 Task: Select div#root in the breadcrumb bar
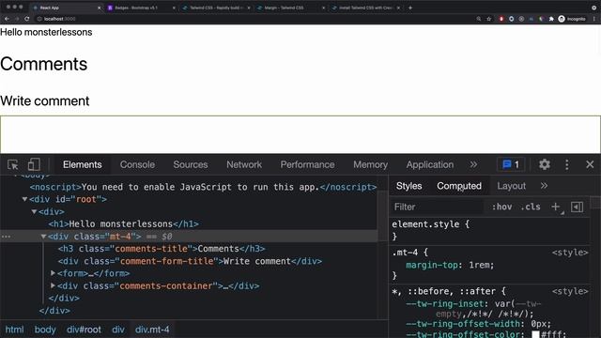pos(84,330)
